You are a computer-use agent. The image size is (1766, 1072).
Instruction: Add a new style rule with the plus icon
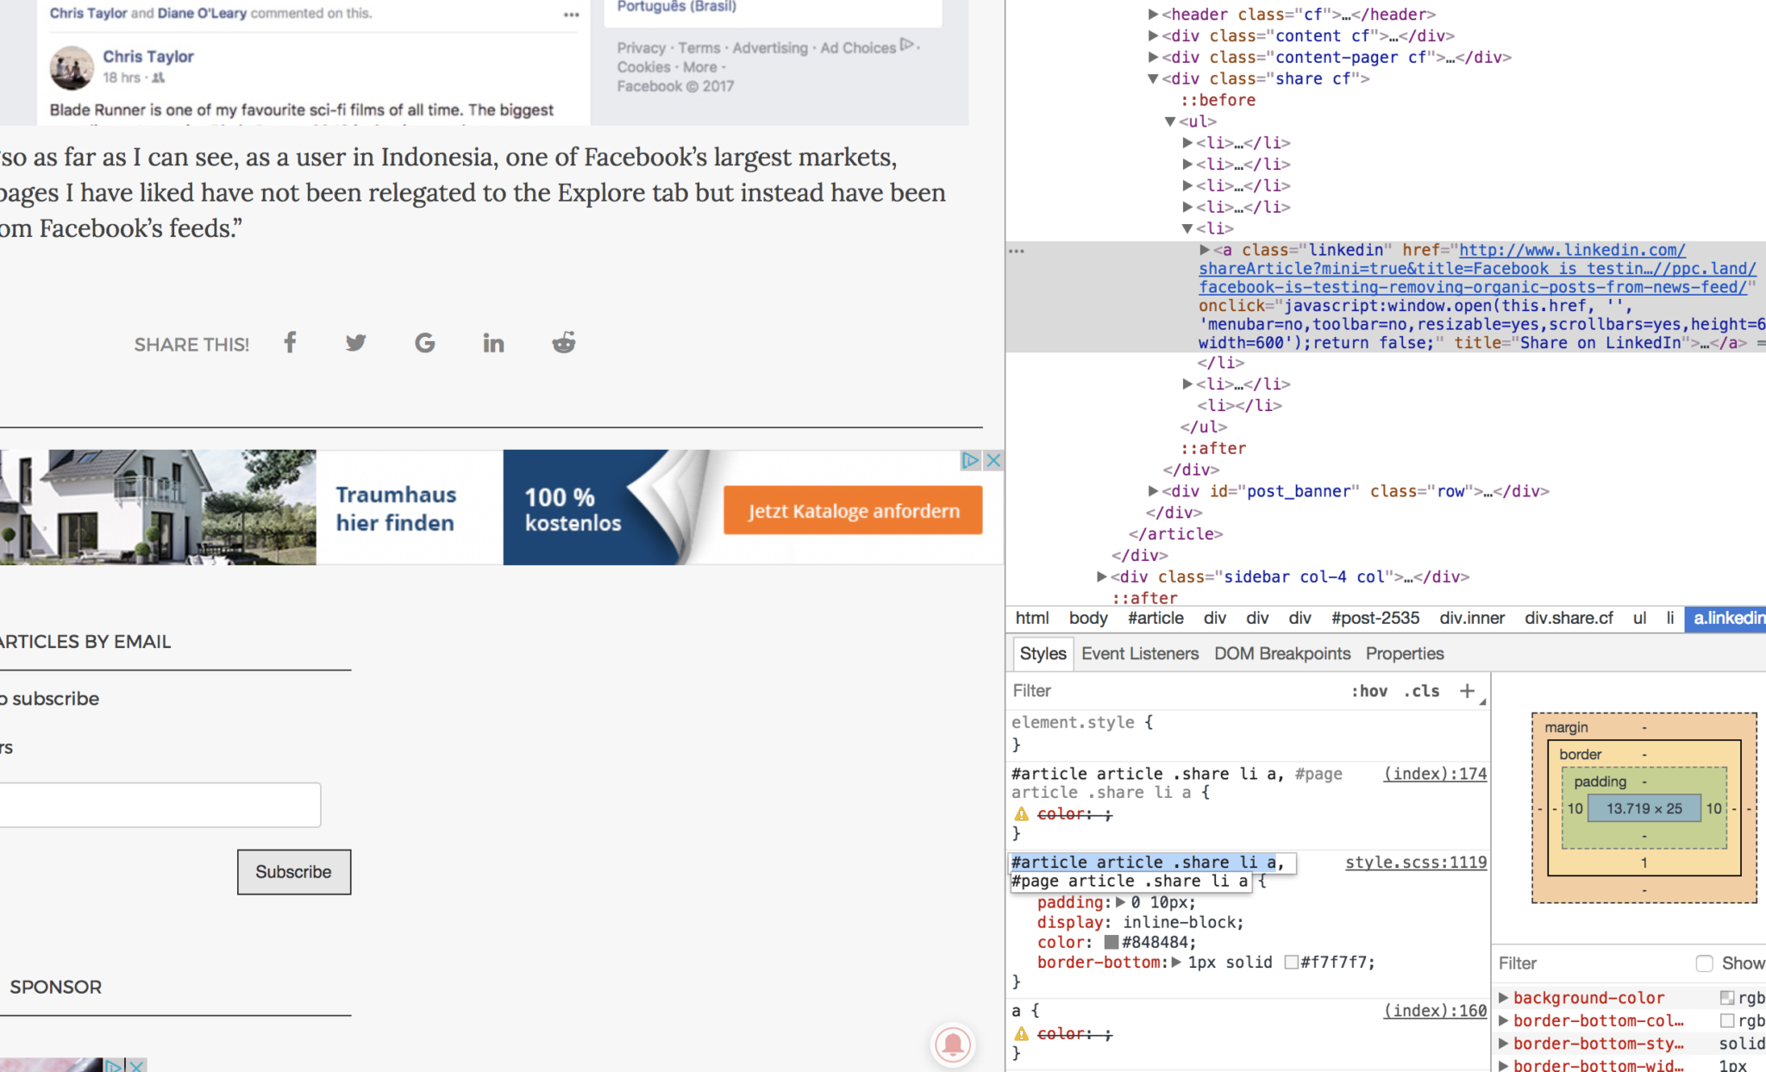1467,691
